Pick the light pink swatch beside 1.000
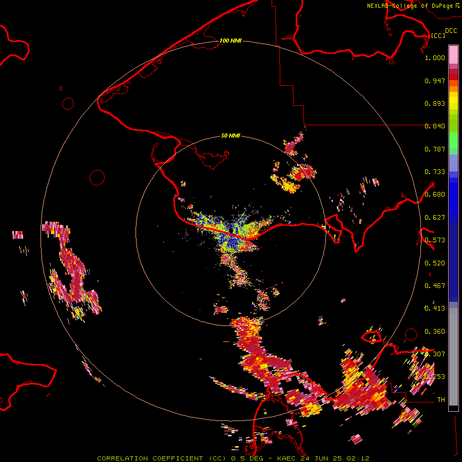This screenshot has width=462, height=462. 453,55
